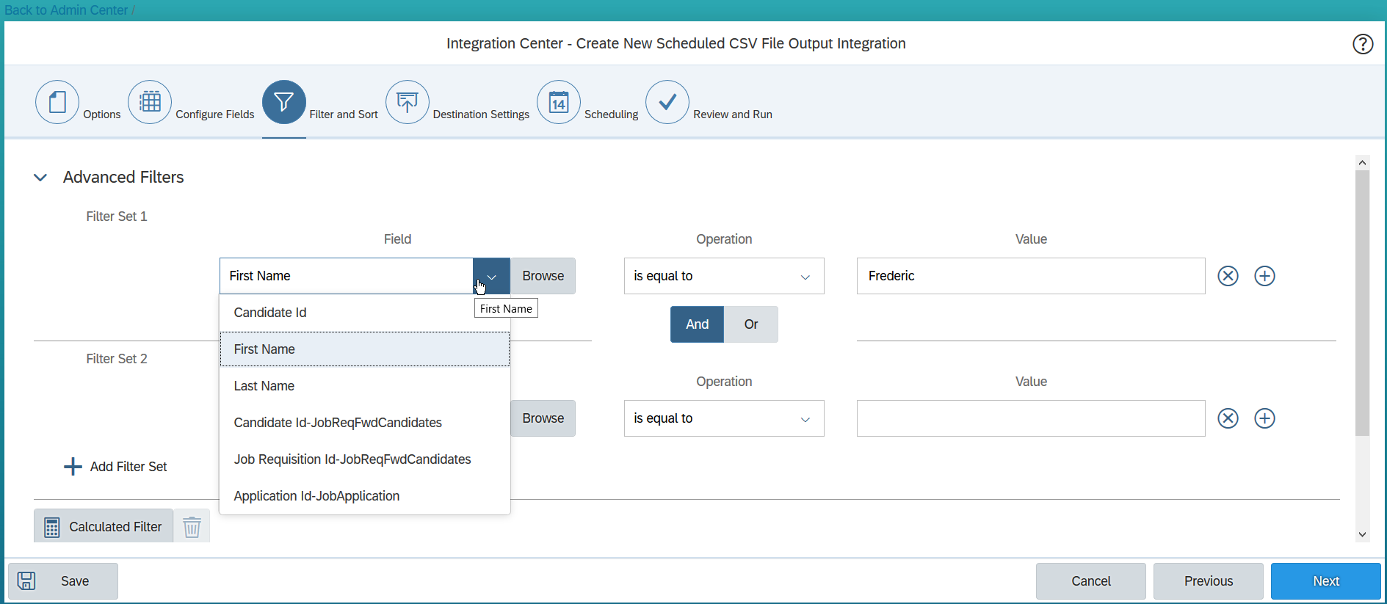The image size is (1387, 604).
Task: Click the scrollbar down arrow
Action: (x=1363, y=534)
